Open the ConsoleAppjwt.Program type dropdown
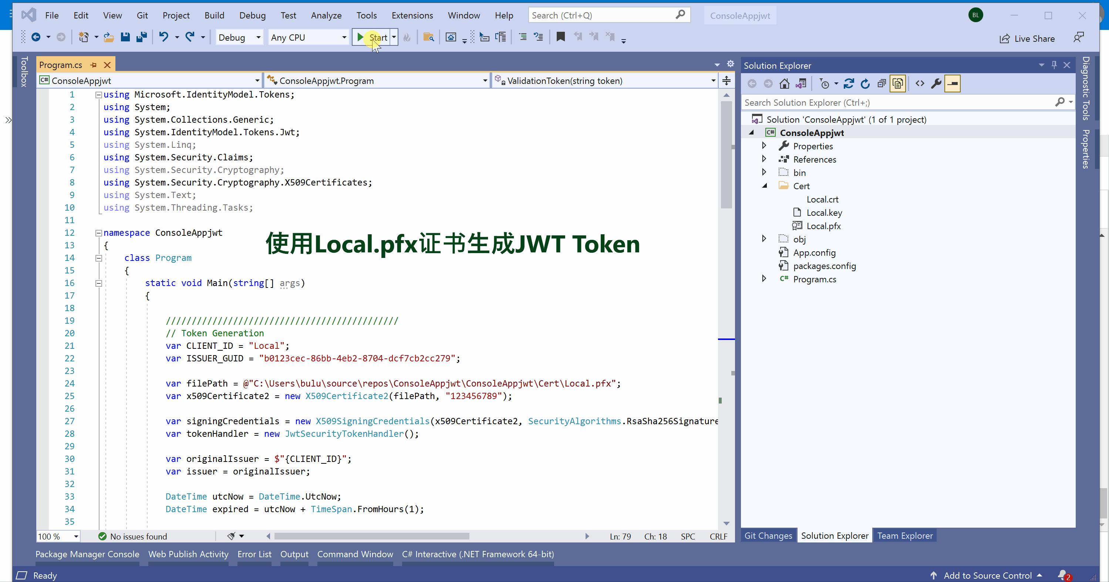The image size is (1109, 582). [x=377, y=81]
